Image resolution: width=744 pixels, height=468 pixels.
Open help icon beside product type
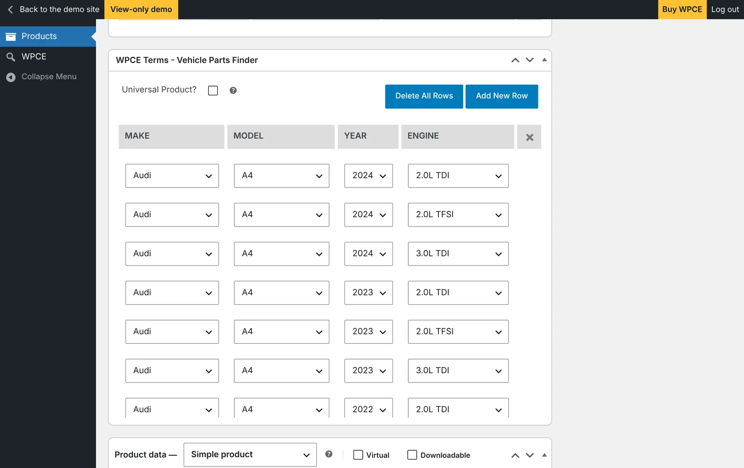coord(329,454)
